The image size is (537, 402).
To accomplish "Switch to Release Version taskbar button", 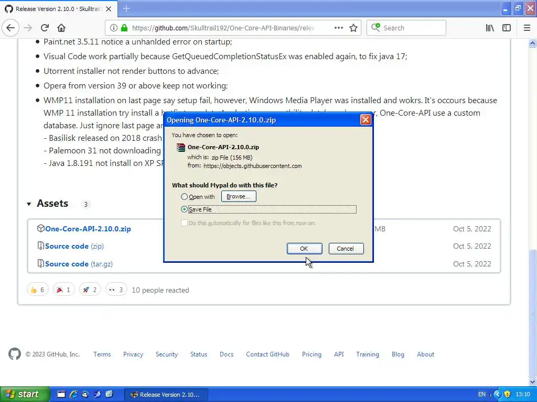I will 166,395.
